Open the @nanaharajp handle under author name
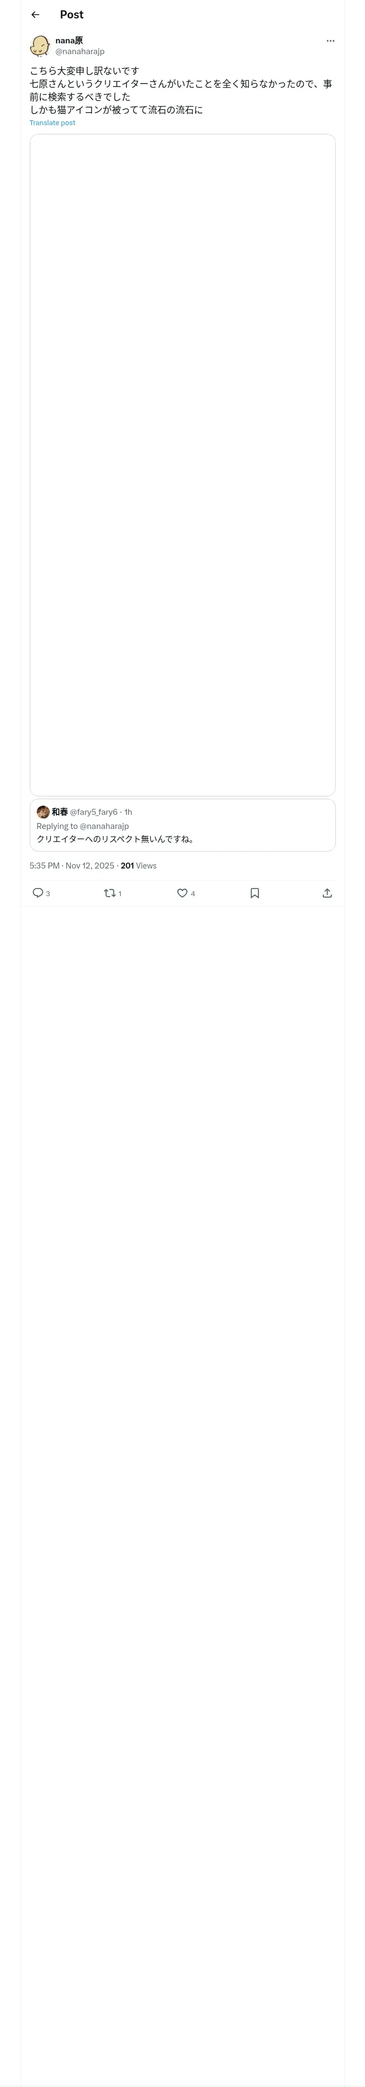This screenshot has width=365, height=2087. 79,52
